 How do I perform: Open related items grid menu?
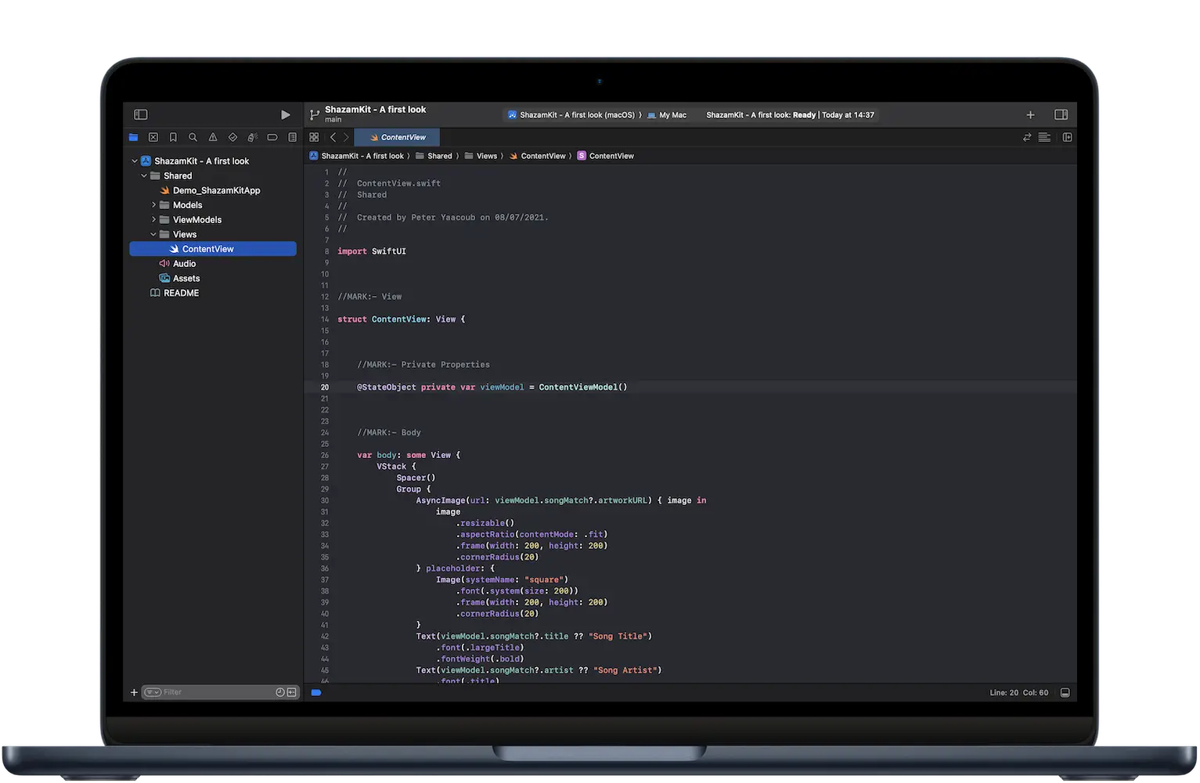tap(314, 137)
